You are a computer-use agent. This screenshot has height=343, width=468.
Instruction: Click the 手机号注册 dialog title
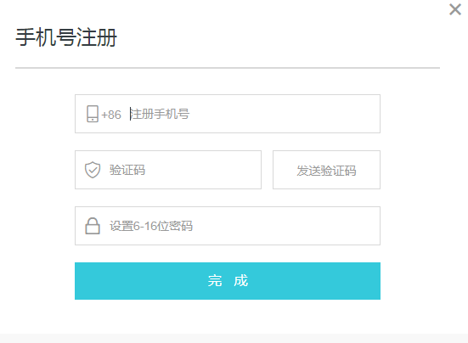[66, 37]
